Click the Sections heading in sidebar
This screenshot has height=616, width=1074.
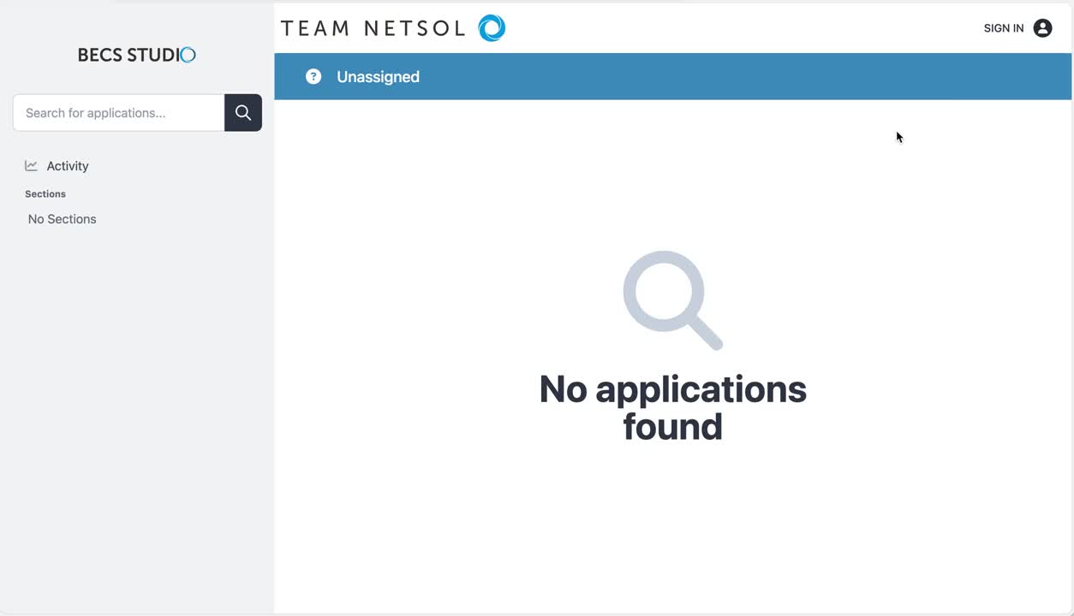click(45, 193)
